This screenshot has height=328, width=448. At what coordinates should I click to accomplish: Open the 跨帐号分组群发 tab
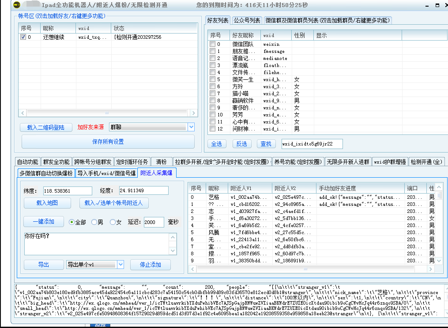click(93, 162)
